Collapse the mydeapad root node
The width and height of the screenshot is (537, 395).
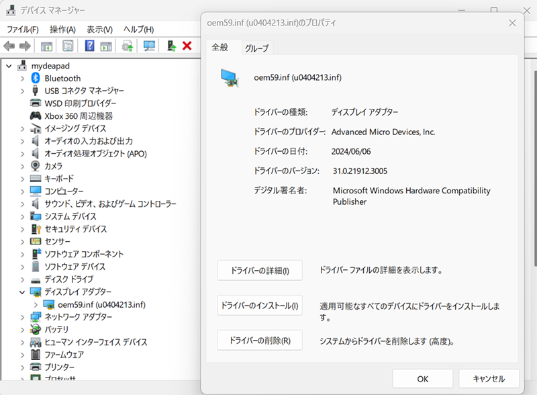click(9, 66)
